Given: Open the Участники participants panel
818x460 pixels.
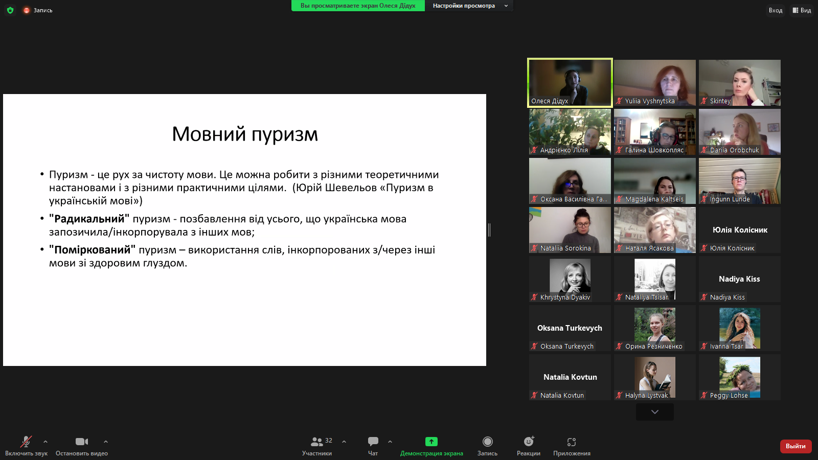Looking at the screenshot, I should 317,445.
